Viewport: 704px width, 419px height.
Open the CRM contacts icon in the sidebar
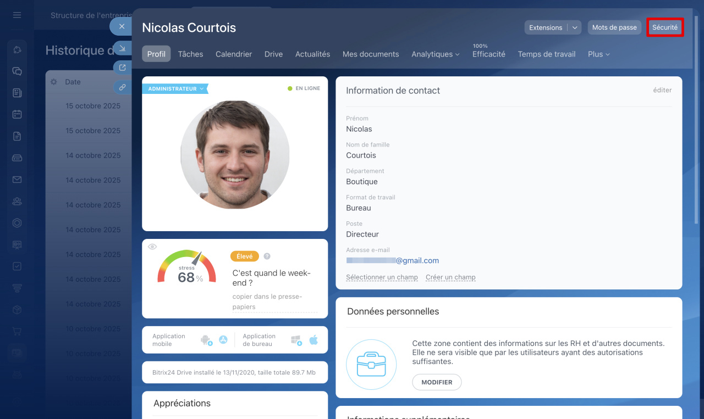click(x=17, y=202)
